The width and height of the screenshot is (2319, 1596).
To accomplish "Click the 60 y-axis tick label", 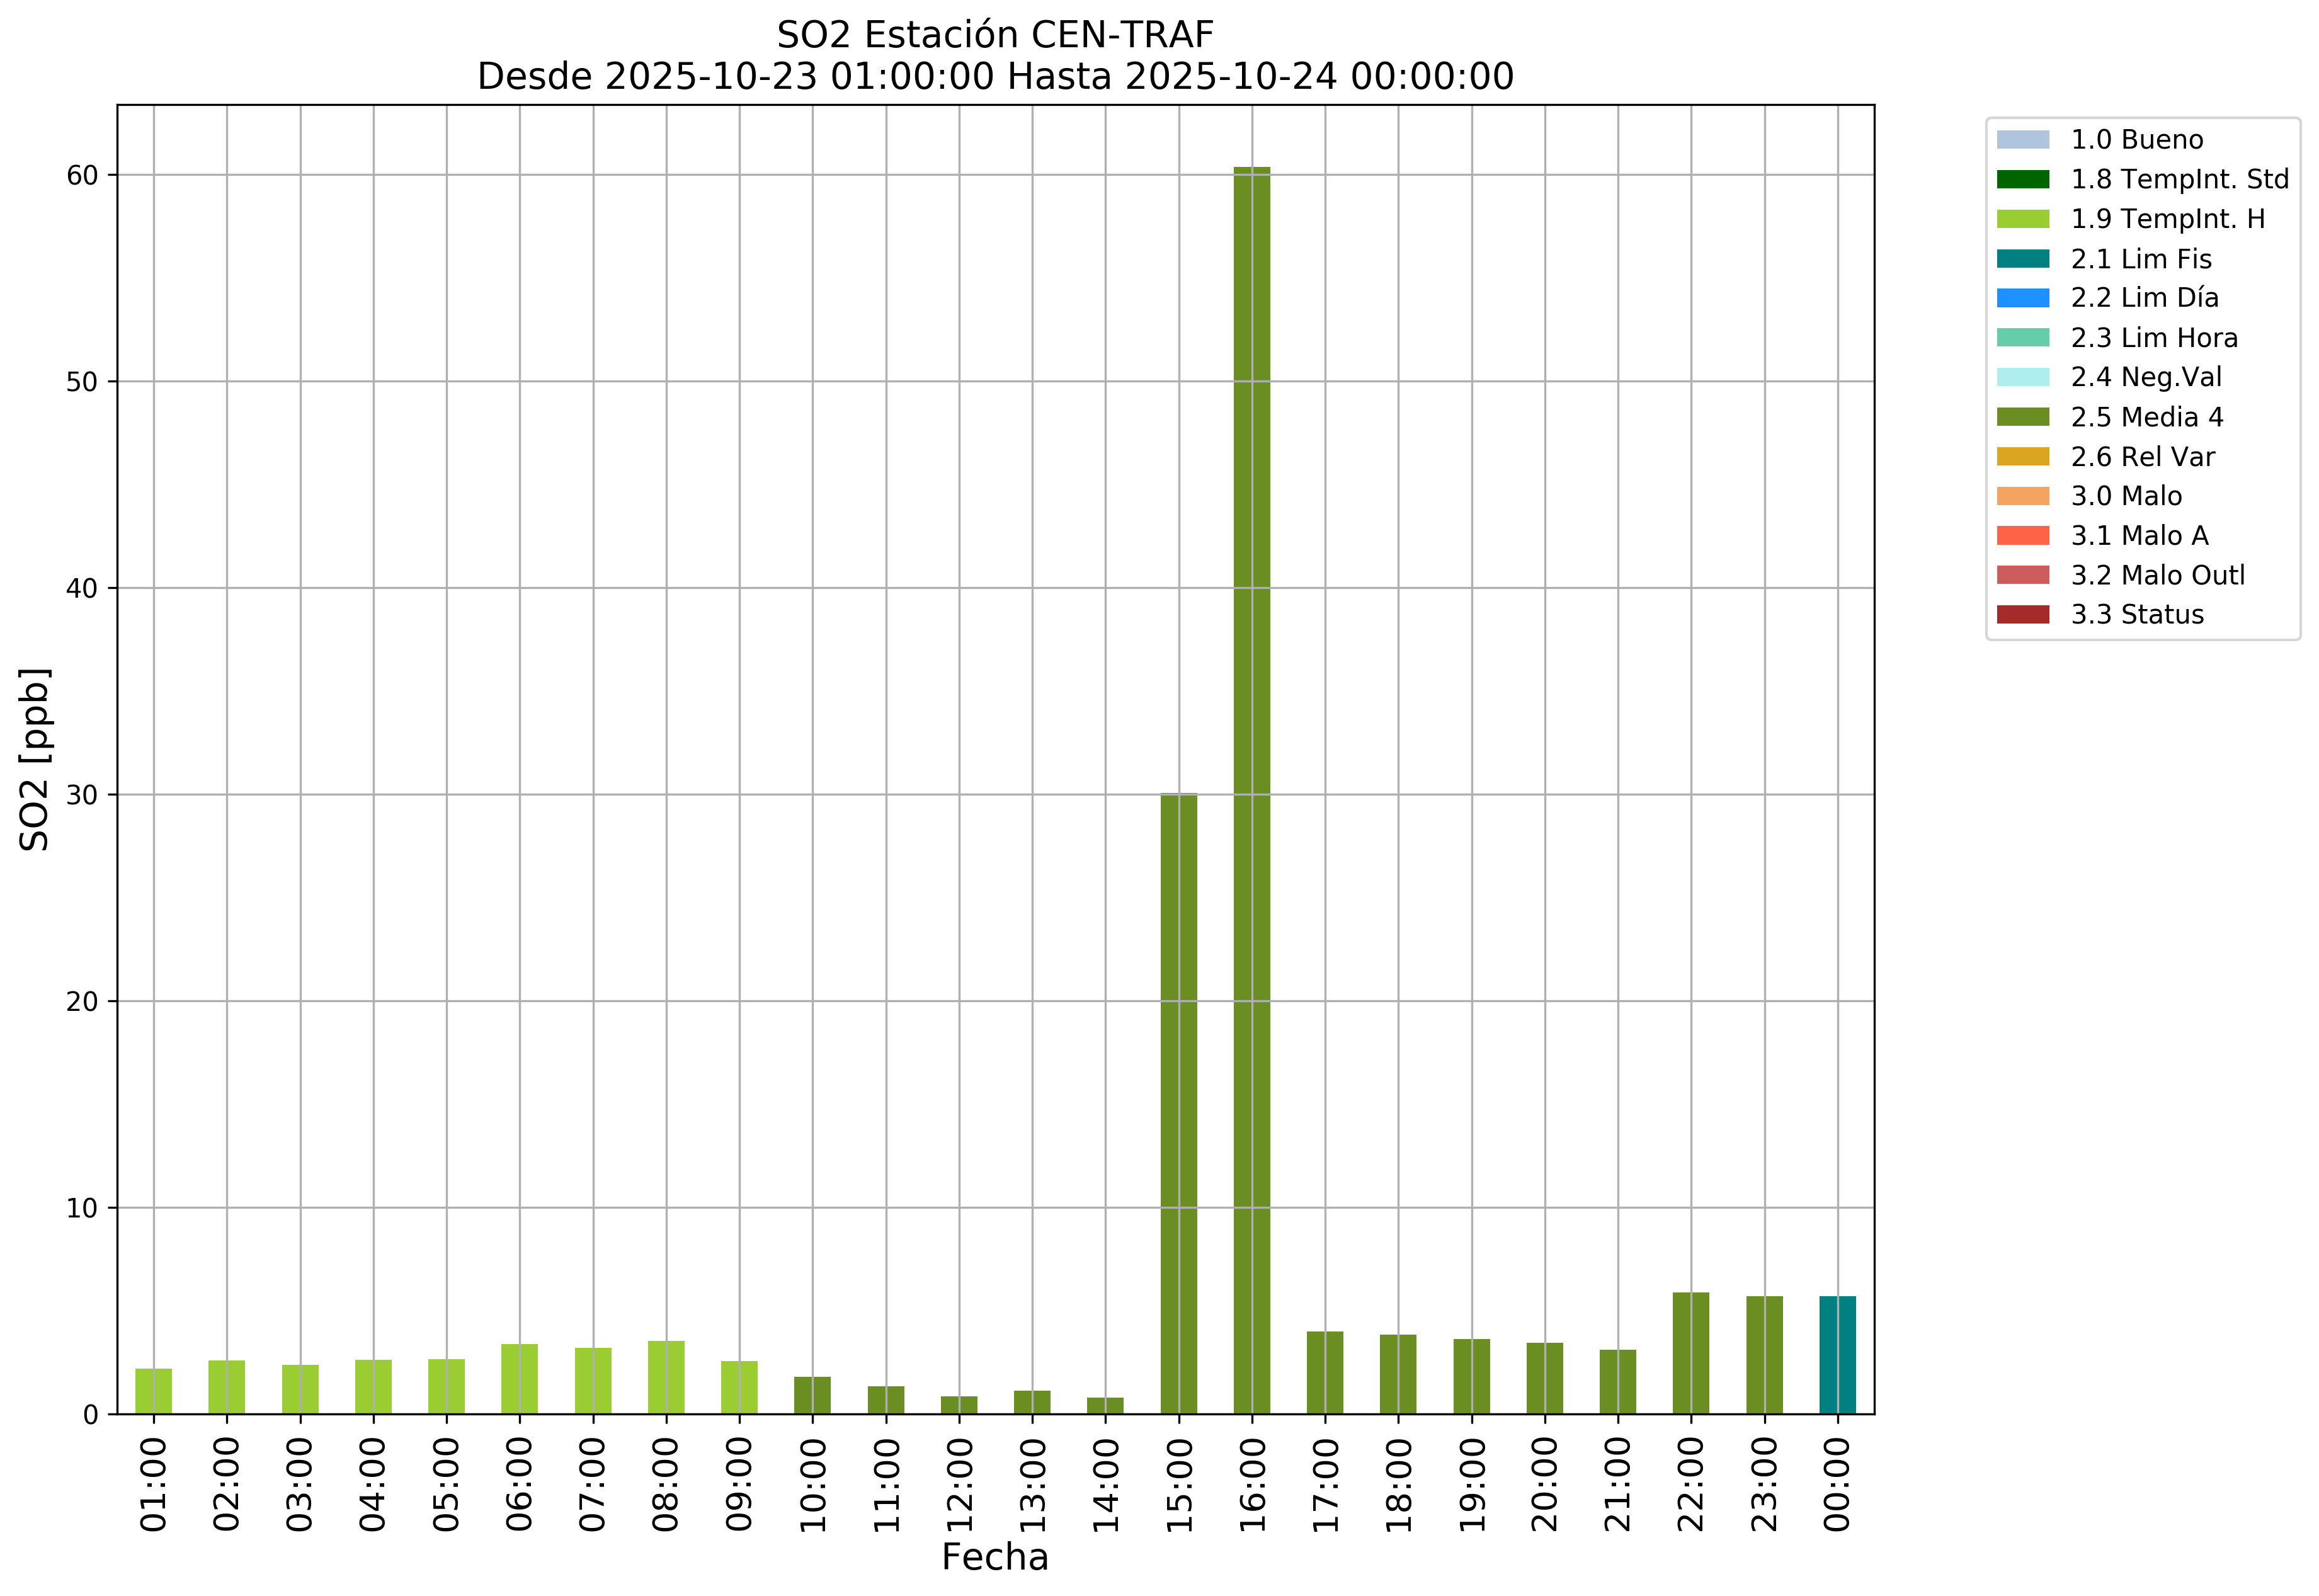I will tap(83, 176).
